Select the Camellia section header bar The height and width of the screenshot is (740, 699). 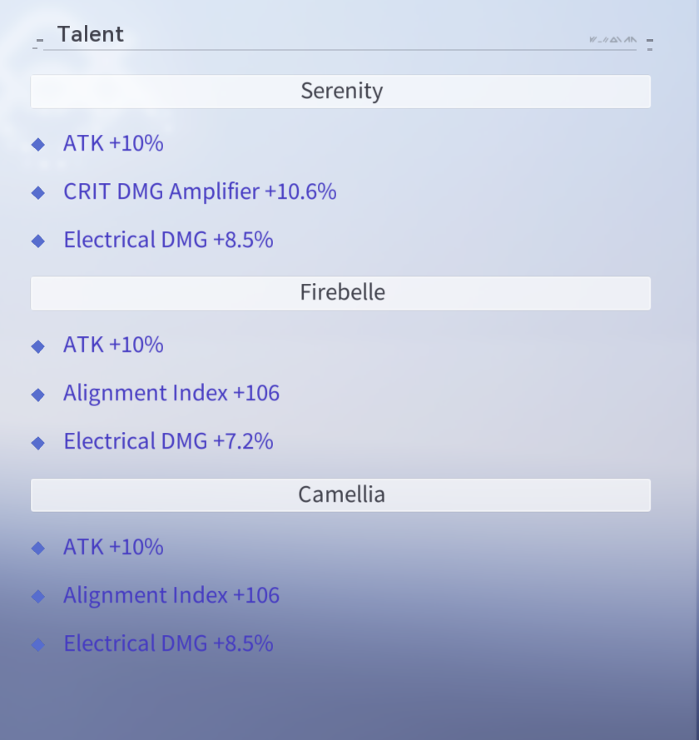tap(340, 495)
